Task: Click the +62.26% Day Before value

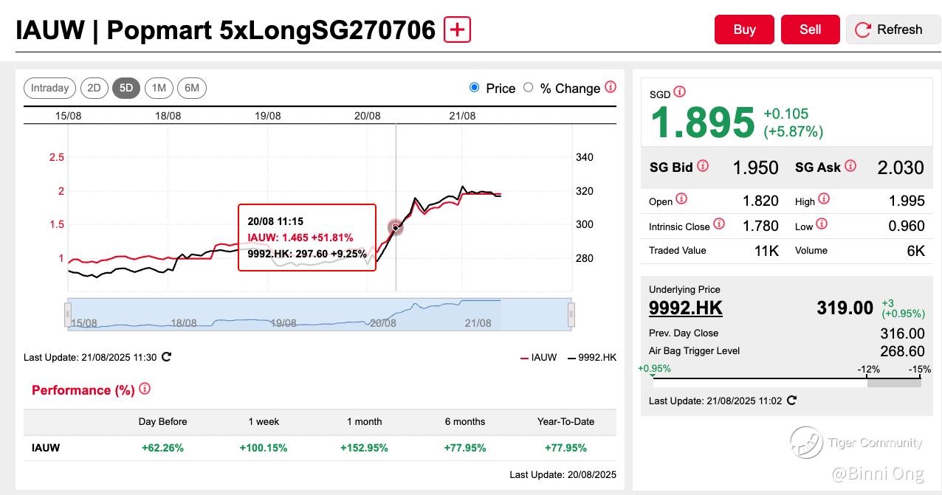Action: click(162, 448)
